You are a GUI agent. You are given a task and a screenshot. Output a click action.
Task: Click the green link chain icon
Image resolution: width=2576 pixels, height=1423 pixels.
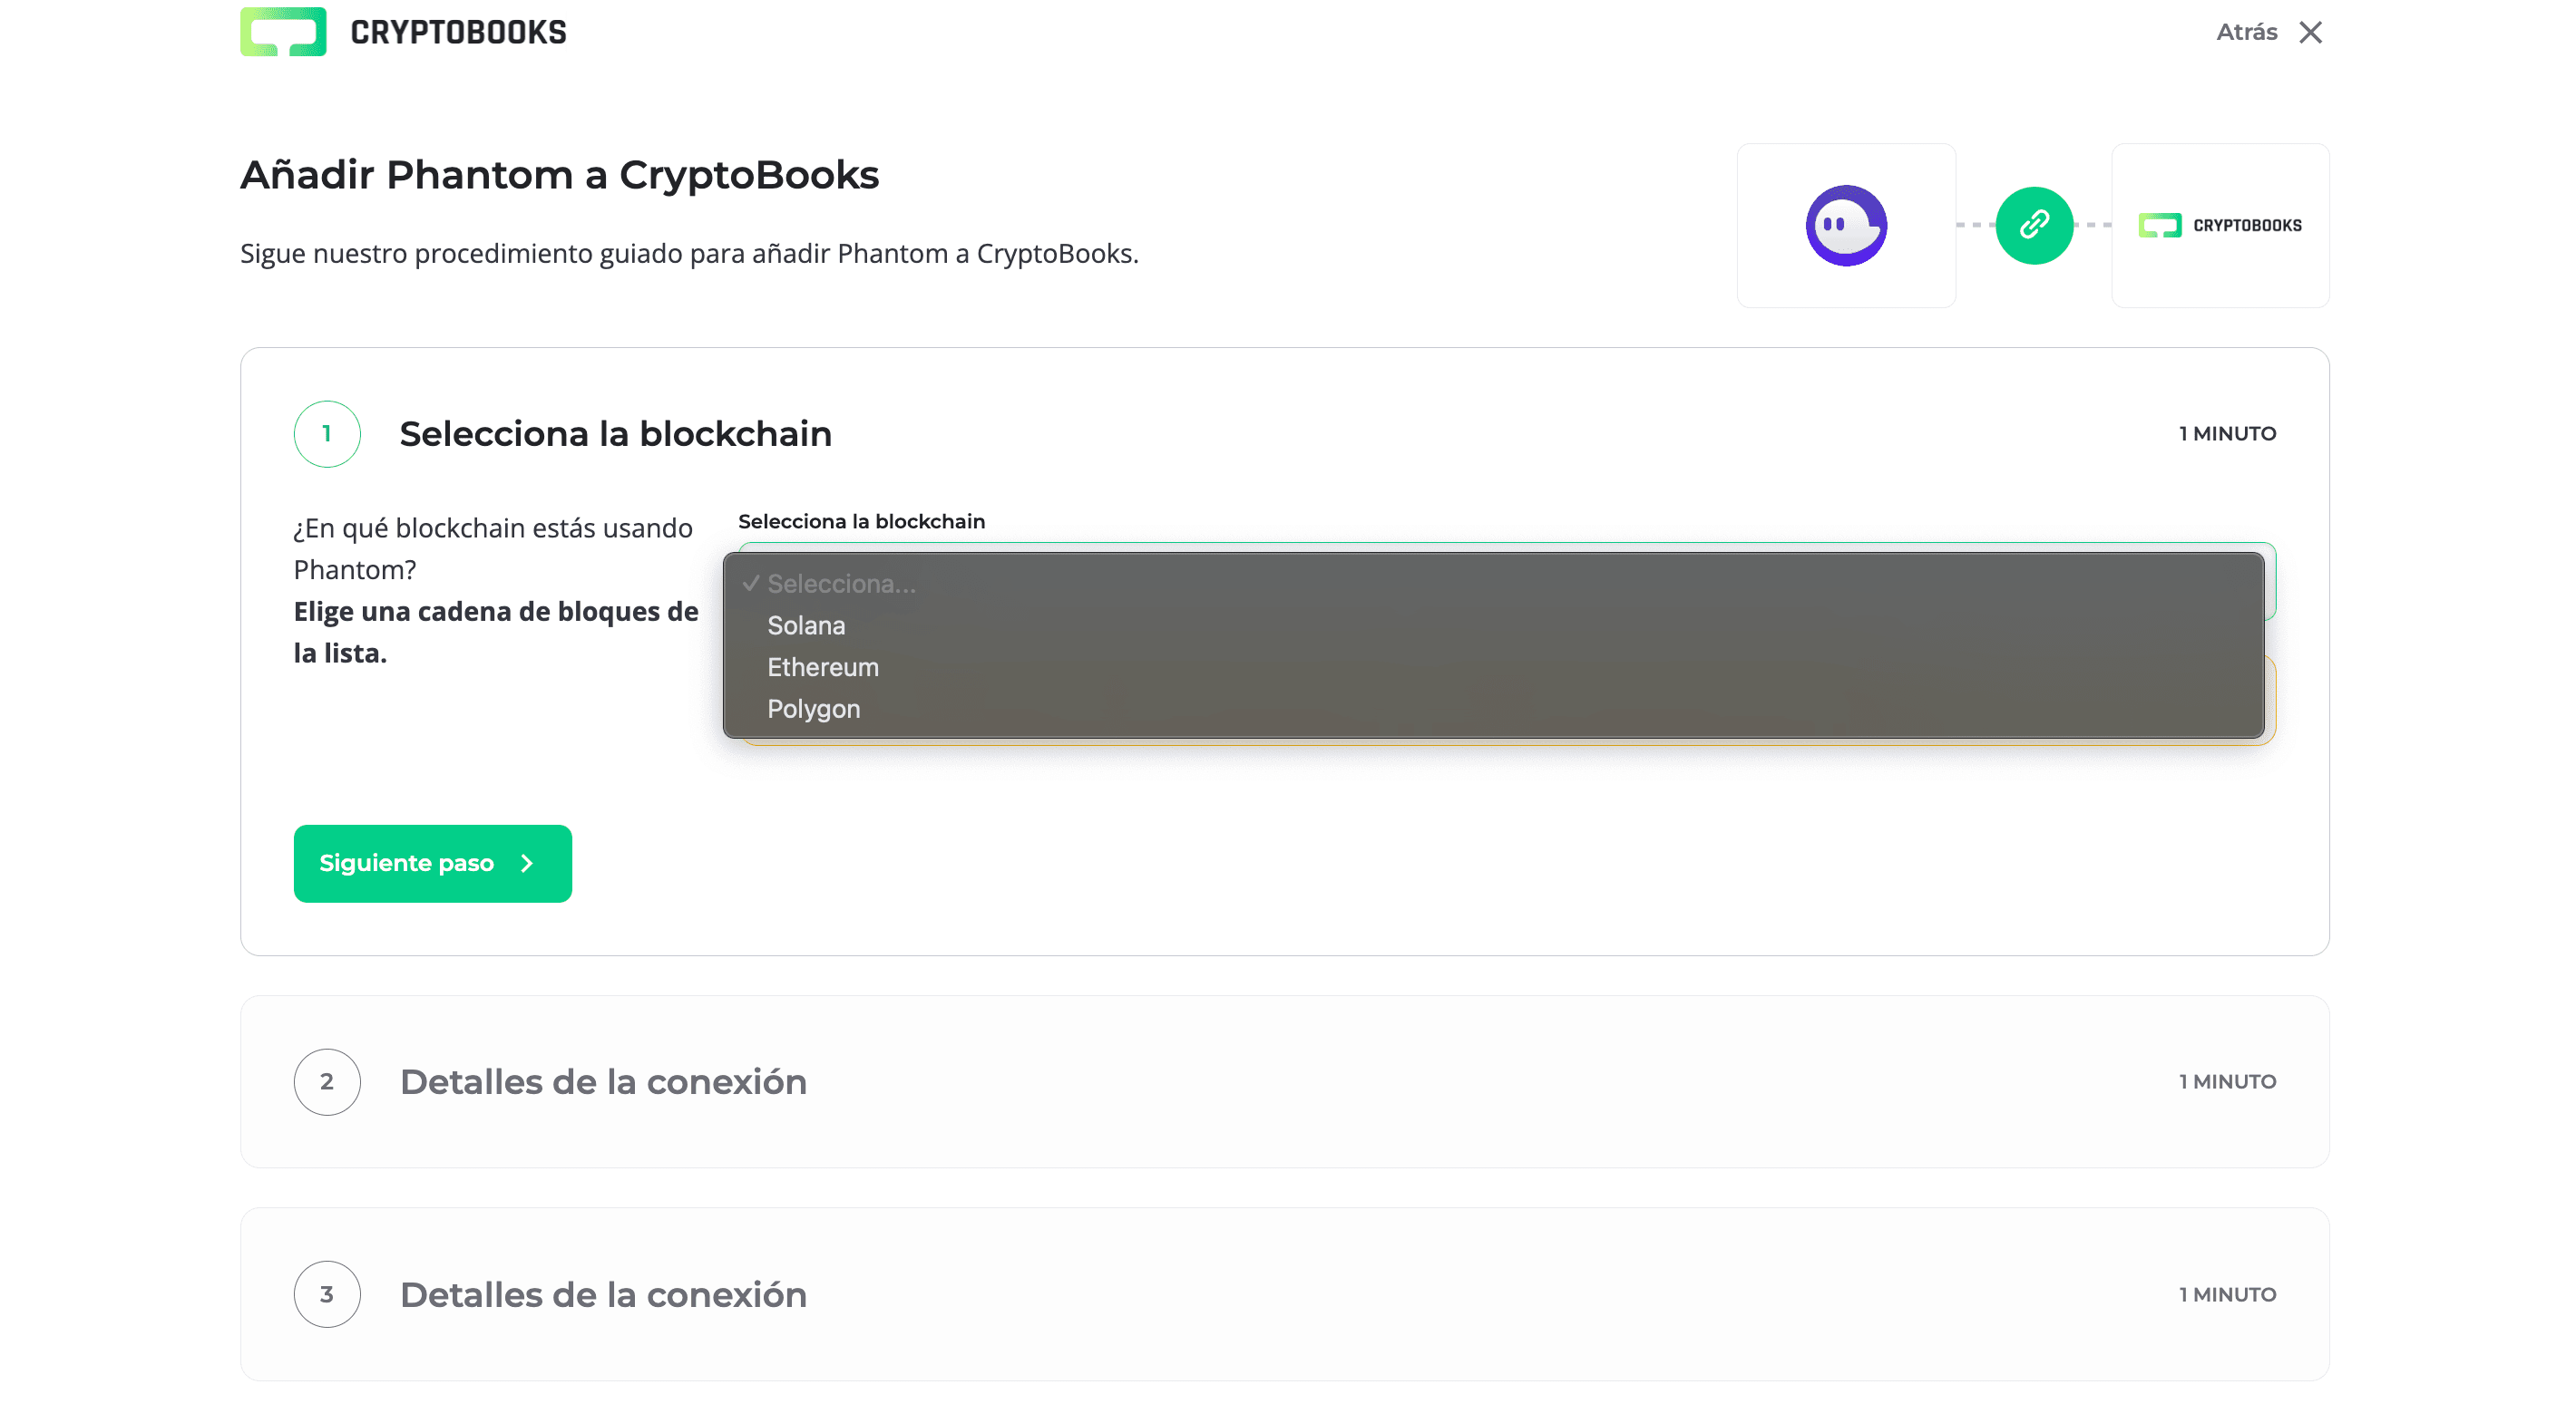(x=2033, y=225)
